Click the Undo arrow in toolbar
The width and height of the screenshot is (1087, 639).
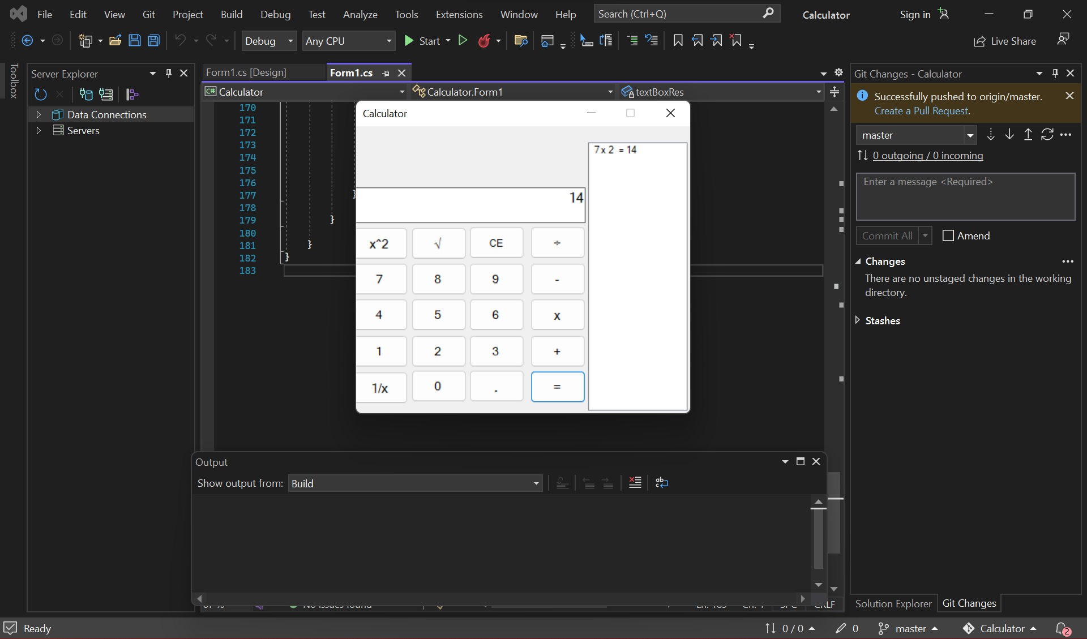[180, 40]
